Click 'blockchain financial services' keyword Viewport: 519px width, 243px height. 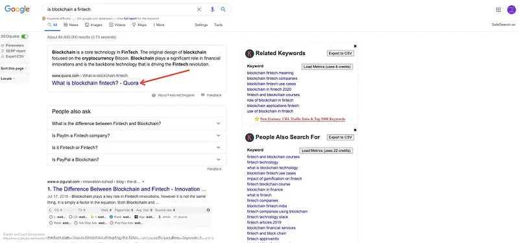coord(271,228)
